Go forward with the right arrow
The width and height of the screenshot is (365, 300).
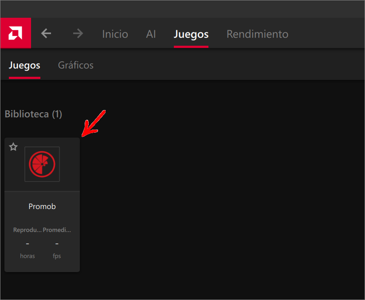pos(78,34)
